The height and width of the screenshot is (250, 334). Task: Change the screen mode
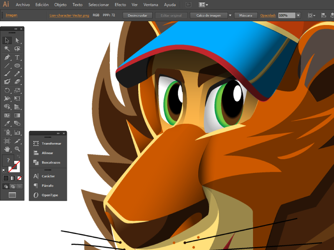point(12,195)
